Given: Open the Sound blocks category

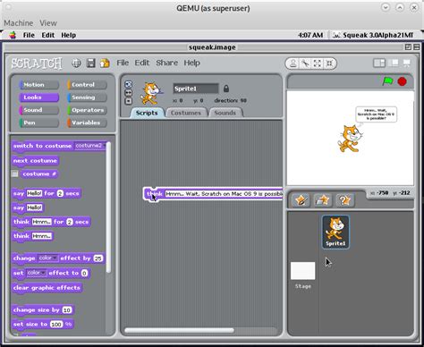Looking at the screenshot, I should click(x=39, y=110).
